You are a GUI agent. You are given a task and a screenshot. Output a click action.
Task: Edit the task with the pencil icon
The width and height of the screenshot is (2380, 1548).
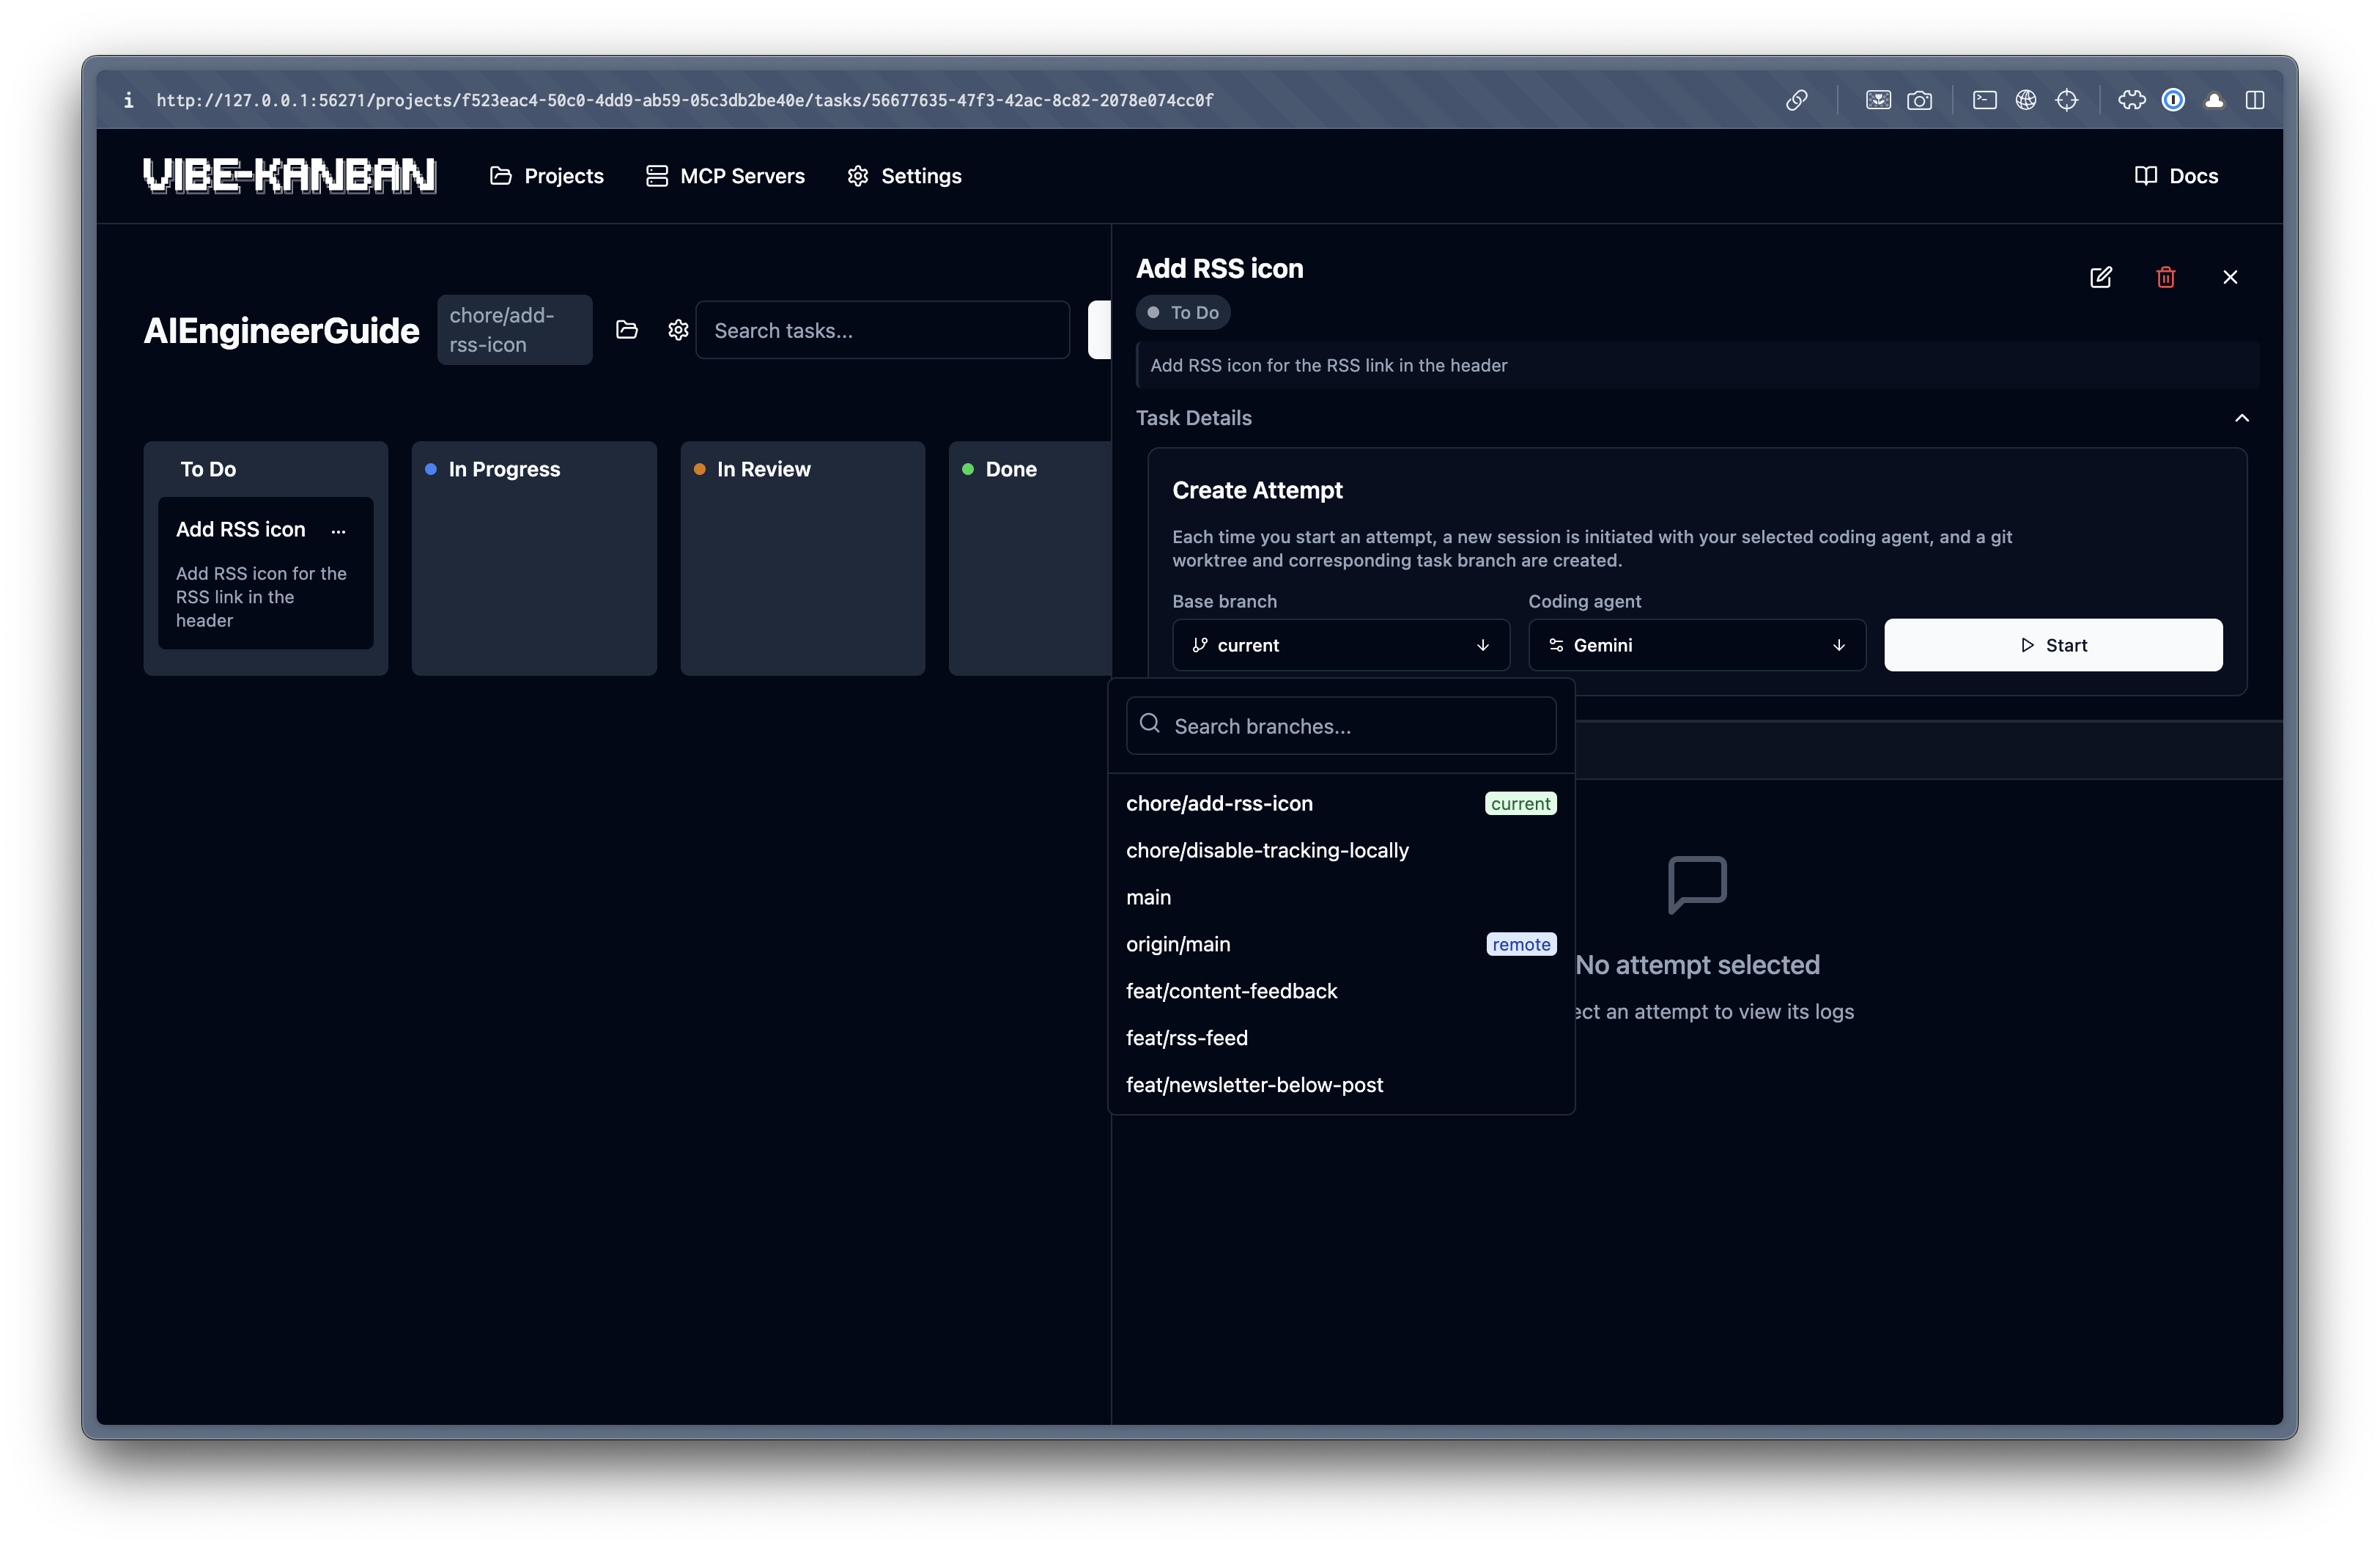(2101, 277)
